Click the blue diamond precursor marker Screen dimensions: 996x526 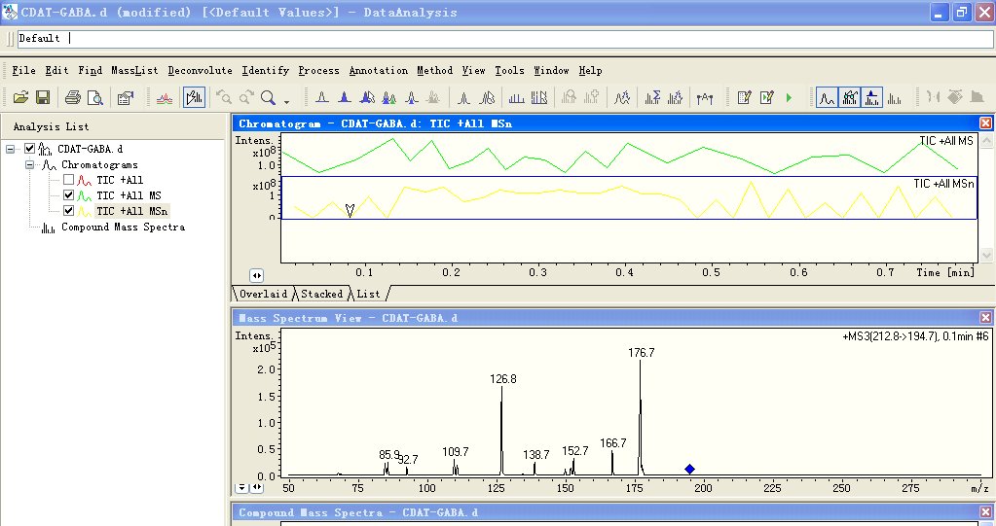(x=689, y=470)
